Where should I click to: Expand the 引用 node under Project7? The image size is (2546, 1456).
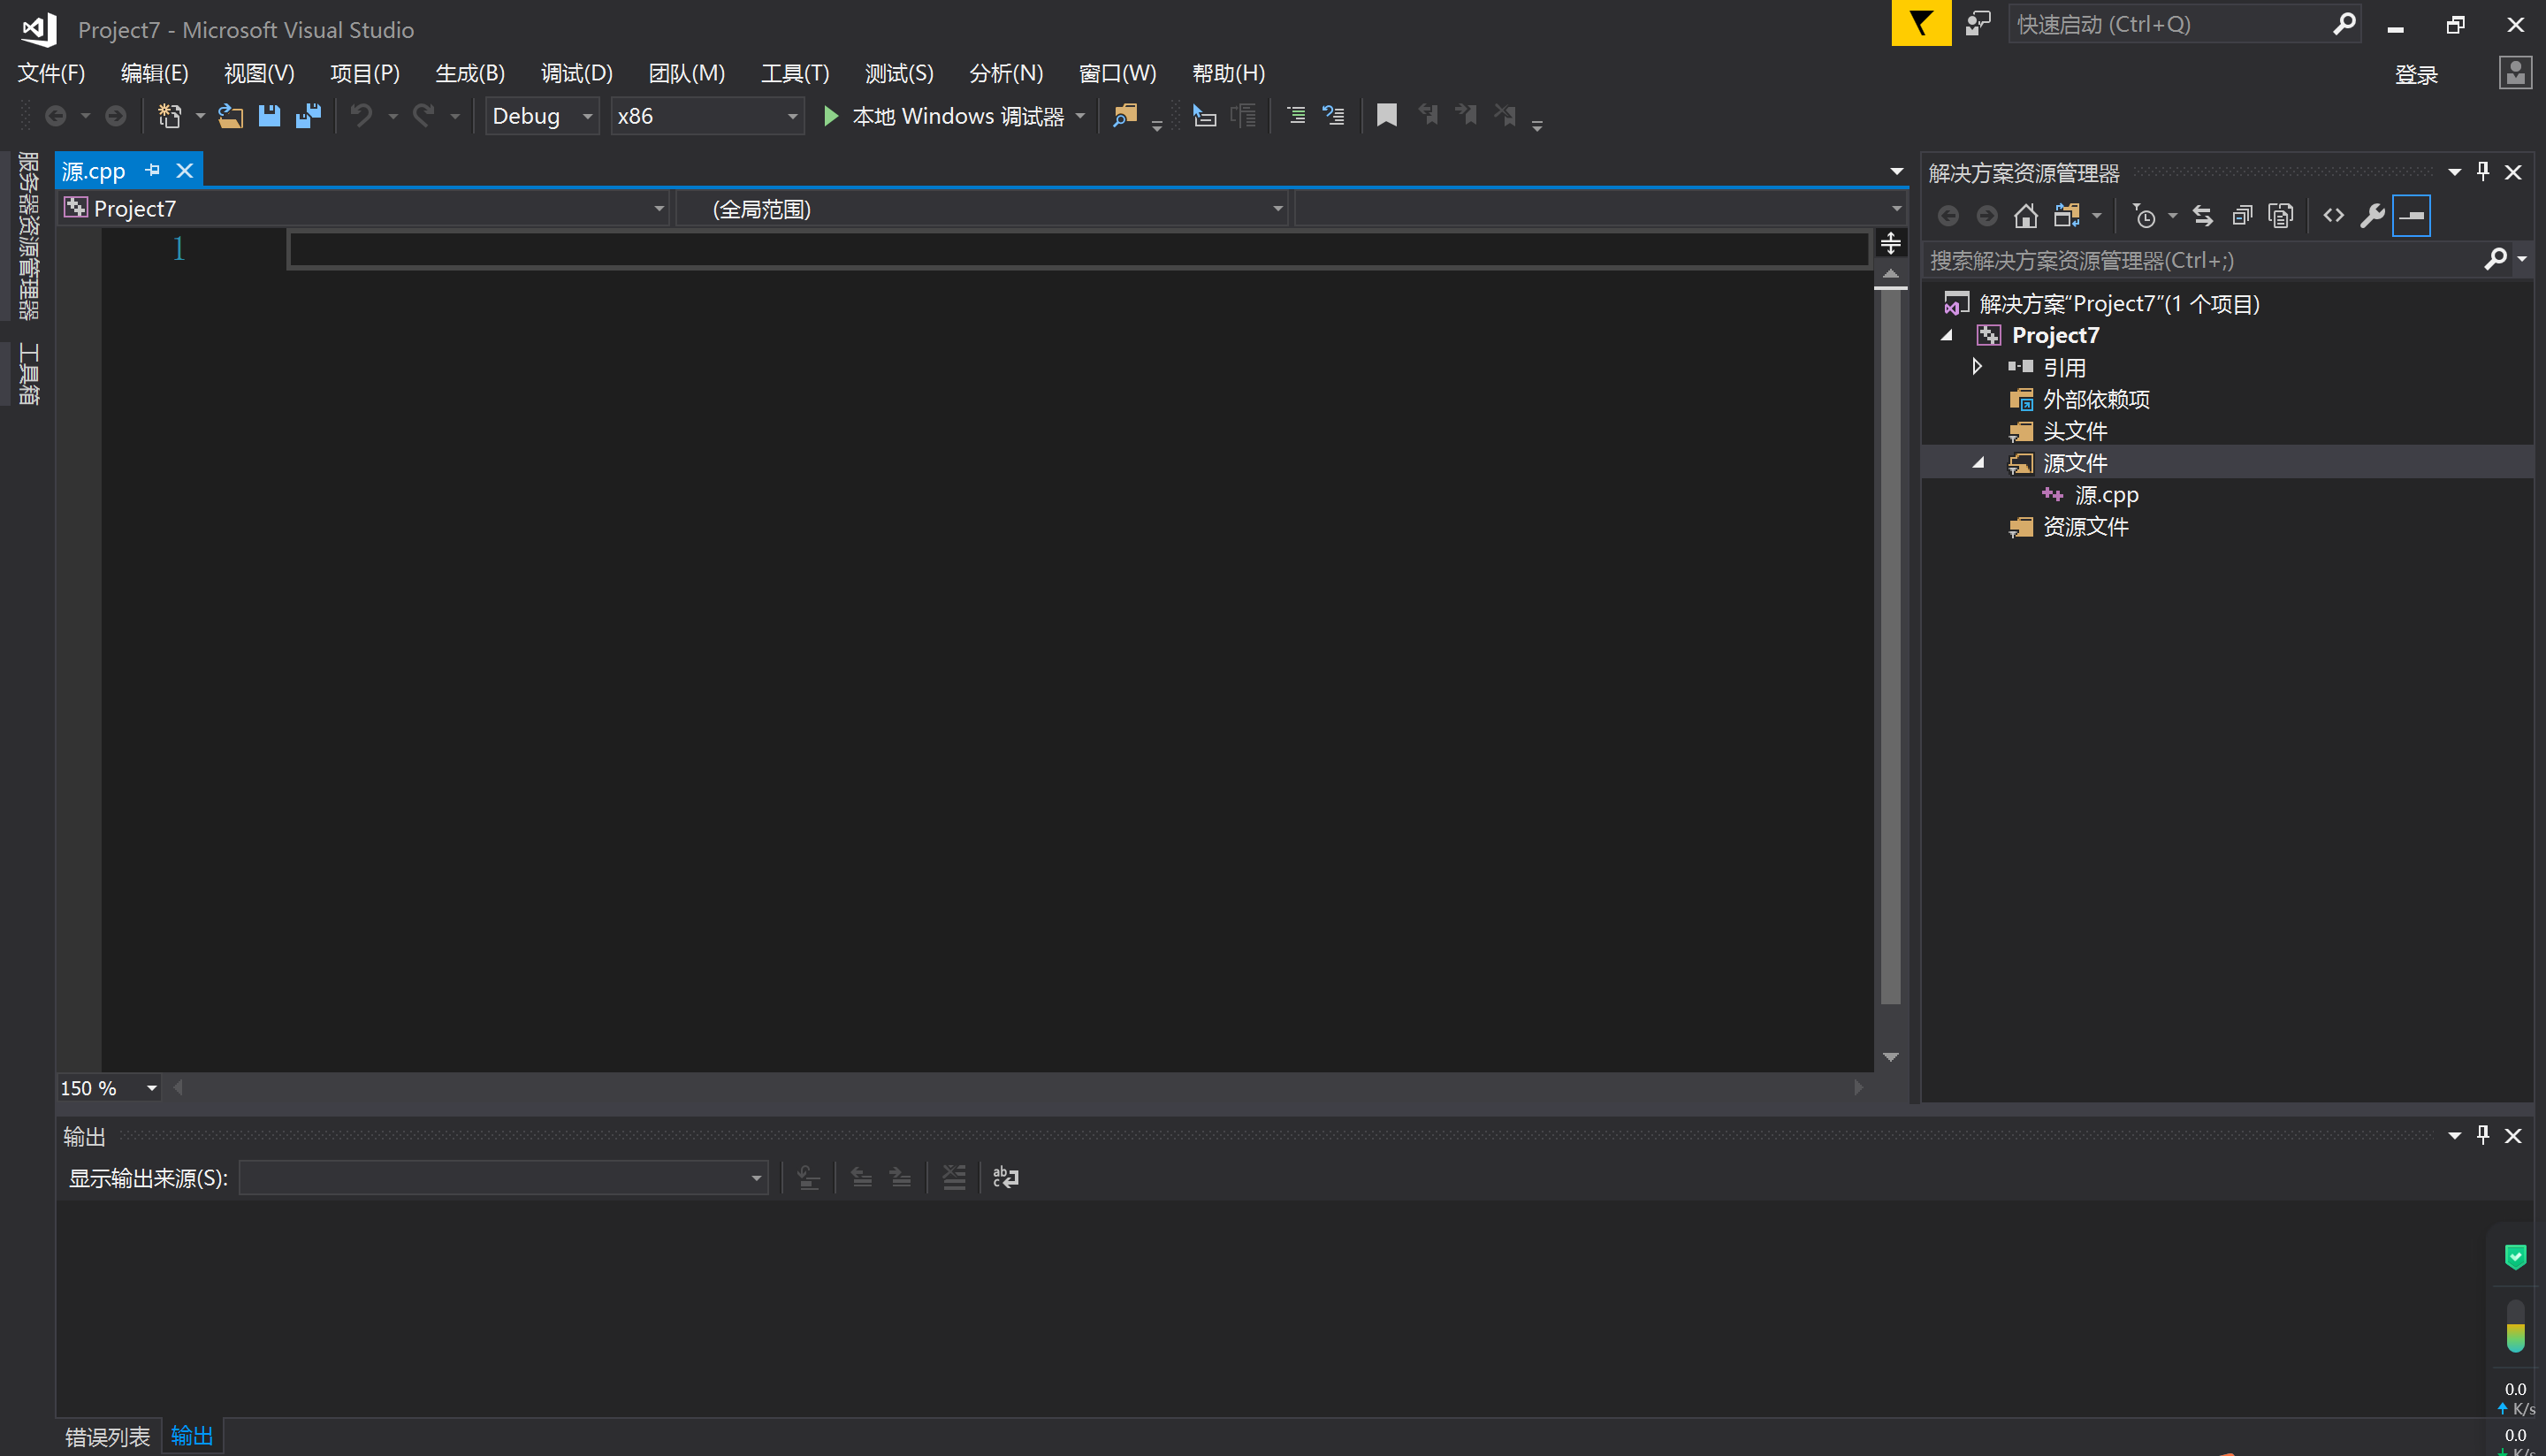(1977, 366)
